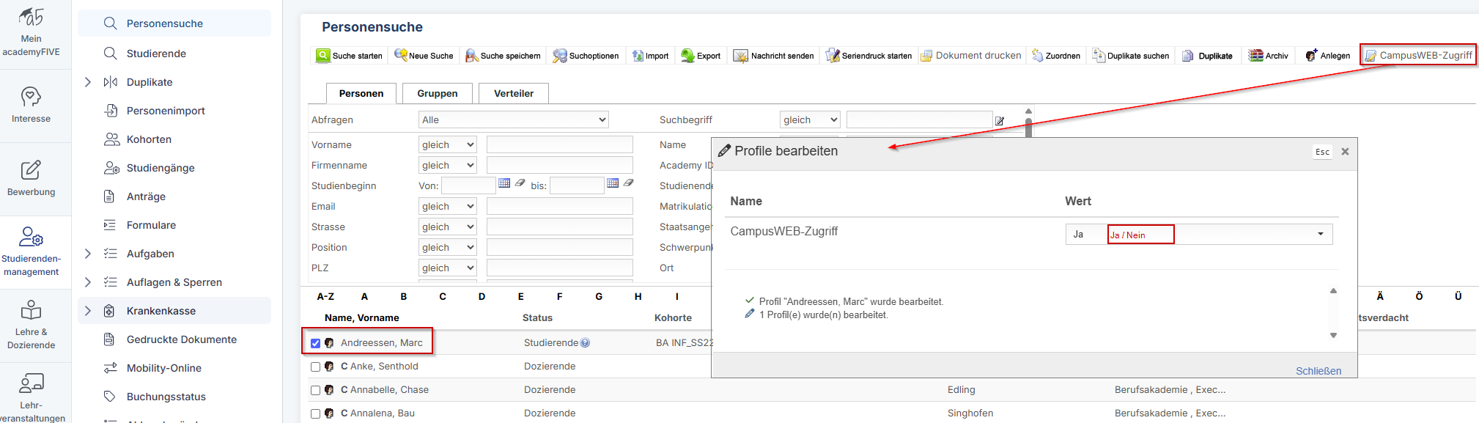
Task: Select the Annabelle, Chase row checkbox
Action: click(315, 390)
